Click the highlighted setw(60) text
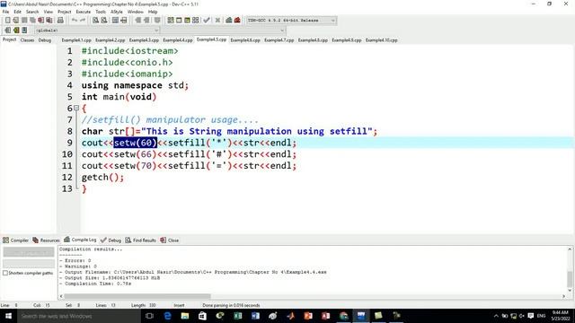 [x=136, y=143]
